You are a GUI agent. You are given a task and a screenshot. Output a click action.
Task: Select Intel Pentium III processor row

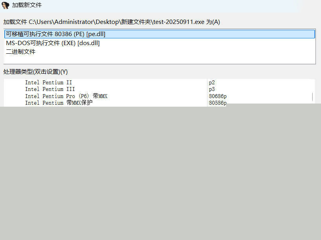[50, 89]
